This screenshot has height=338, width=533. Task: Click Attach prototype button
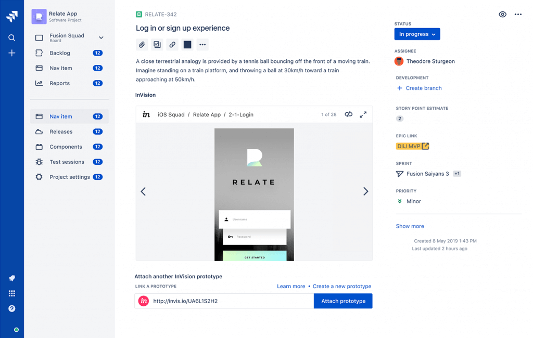pos(343,301)
